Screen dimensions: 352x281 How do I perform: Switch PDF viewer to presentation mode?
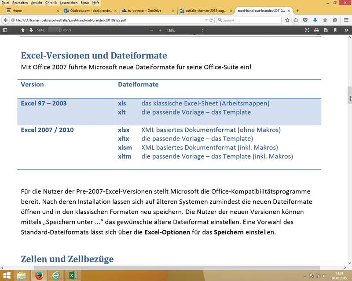click(x=308, y=30)
